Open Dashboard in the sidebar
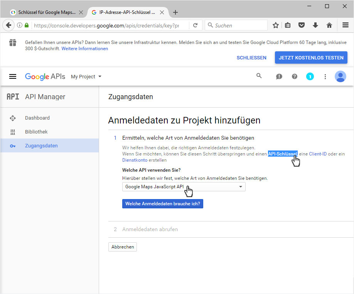Viewport: 354px width, 294px height. pos(37,118)
